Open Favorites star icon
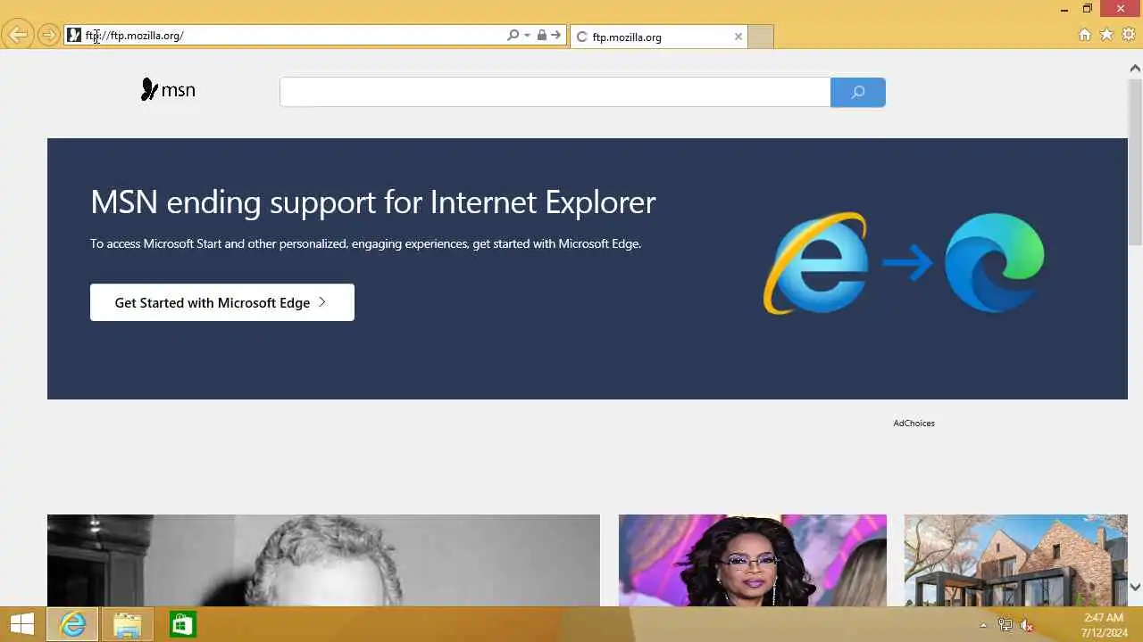Image resolution: width=1143 pixels, height=642 pixels. (1106, 35)
